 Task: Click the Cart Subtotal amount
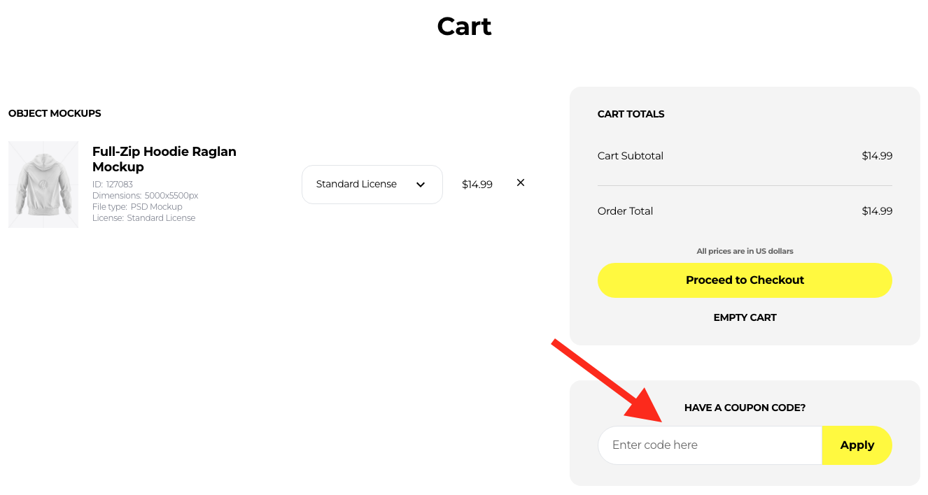[x=877, y=156]
